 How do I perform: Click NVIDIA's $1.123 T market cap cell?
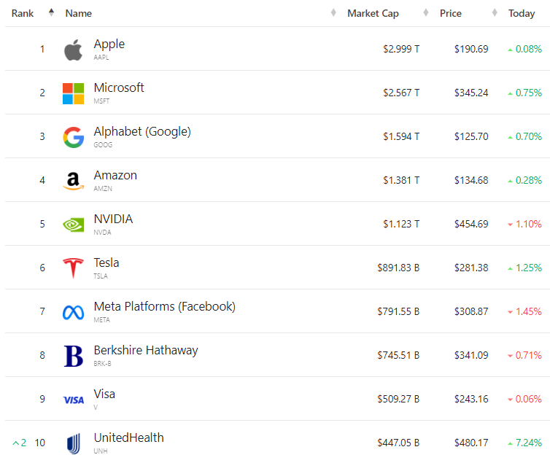coord(401,224)
